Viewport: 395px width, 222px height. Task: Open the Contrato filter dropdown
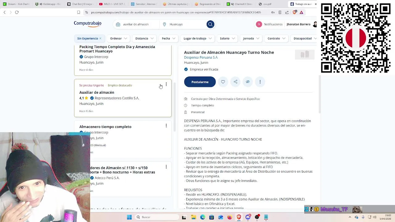(x=276, y=39)
